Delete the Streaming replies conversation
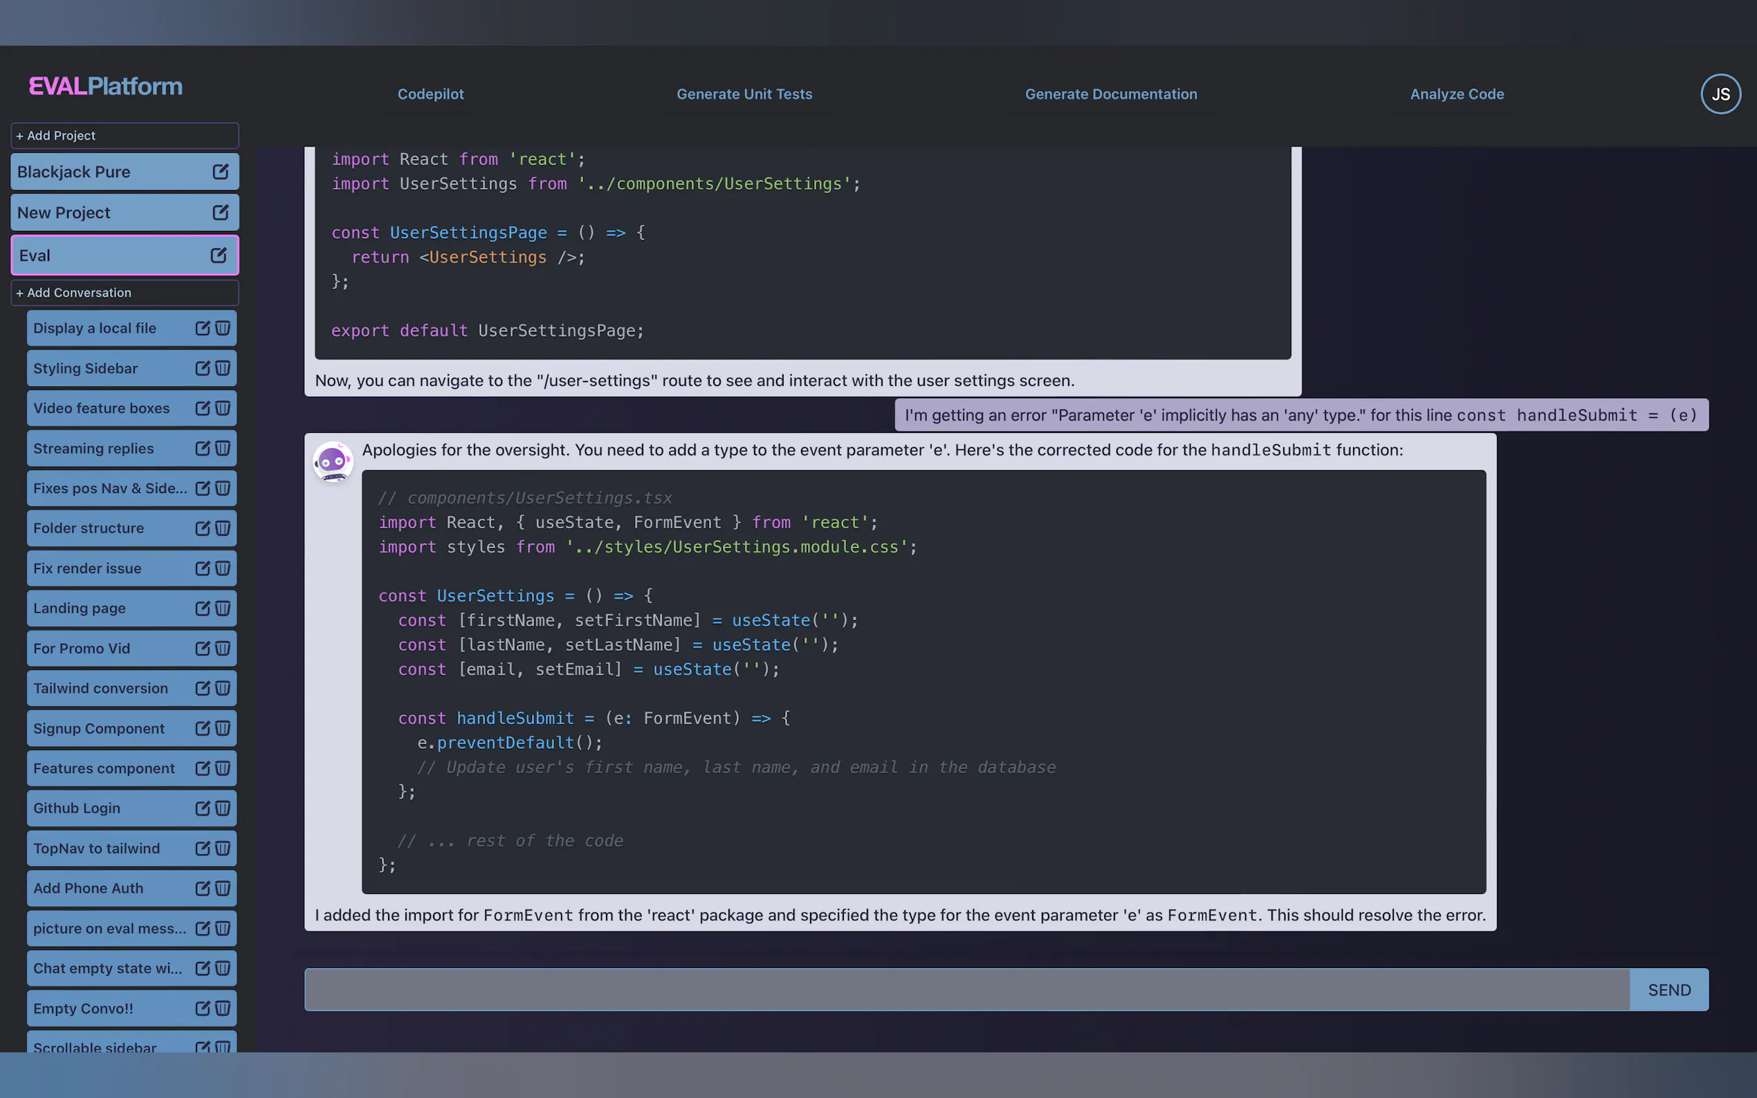1757x1098 pixels. click(223, 448)
